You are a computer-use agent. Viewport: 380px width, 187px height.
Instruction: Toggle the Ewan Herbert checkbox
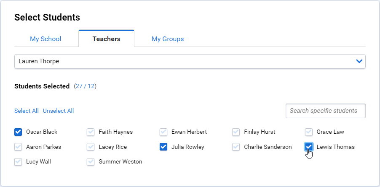coord(163,132)
